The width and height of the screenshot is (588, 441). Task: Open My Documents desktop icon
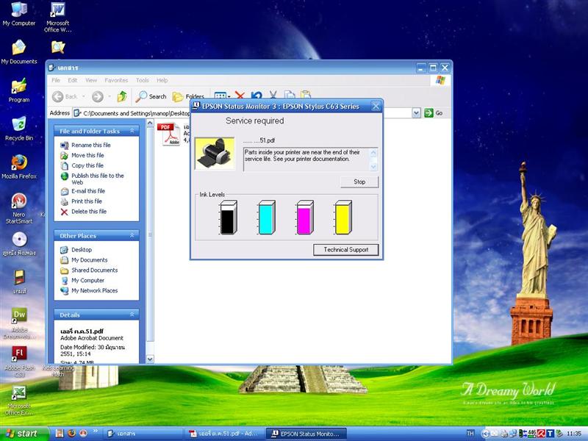[19, 51]
